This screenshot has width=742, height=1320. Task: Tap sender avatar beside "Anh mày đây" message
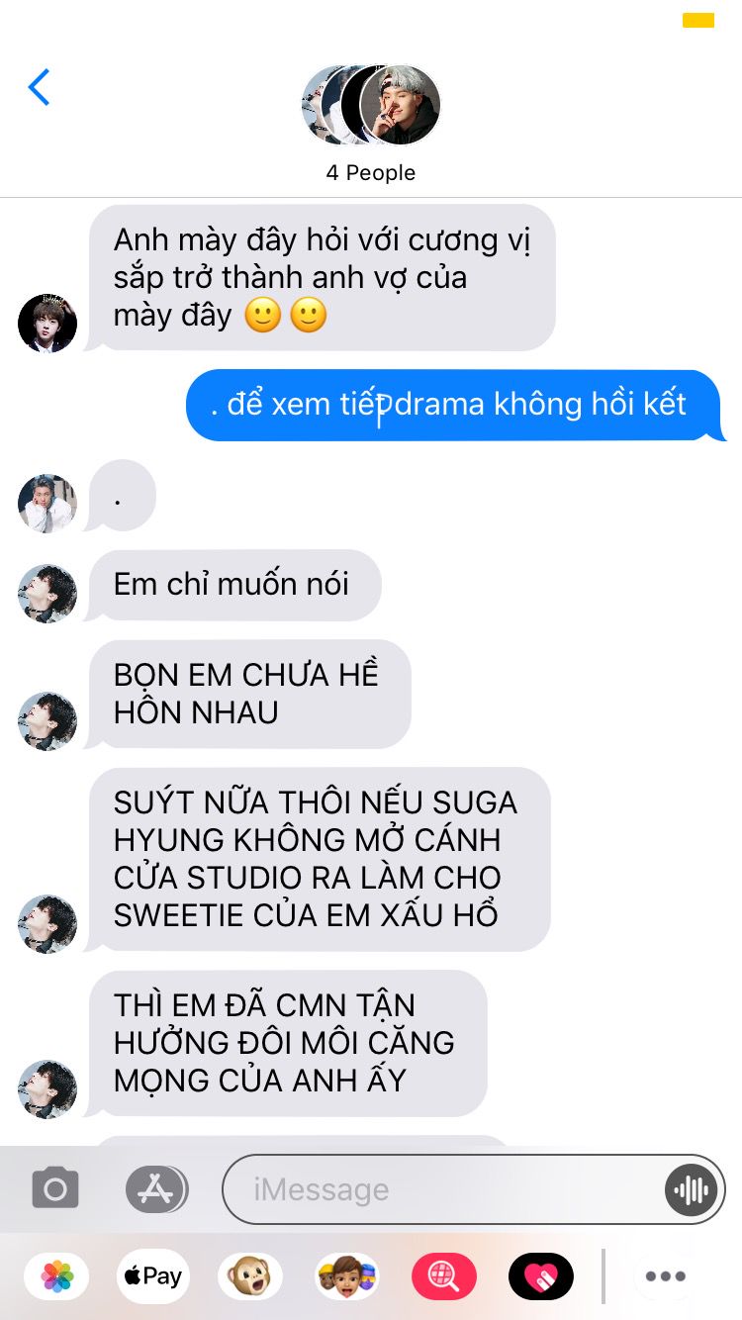(47, 323)
